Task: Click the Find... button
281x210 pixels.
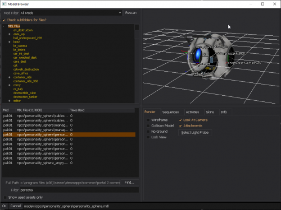Action: pos(130,183)
